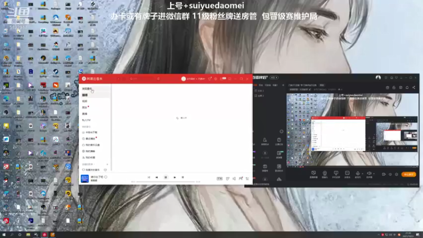Image resolution: width=423 pixels, height=238 pixels.
Task: Open 我喜欢的音乐 playlist in sidebar
Action: point(91,170)
